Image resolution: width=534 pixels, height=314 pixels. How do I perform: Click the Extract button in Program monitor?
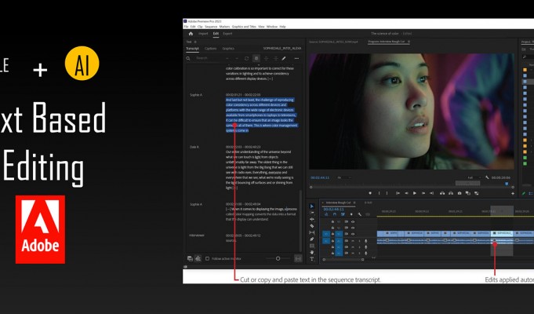point(451,193)
